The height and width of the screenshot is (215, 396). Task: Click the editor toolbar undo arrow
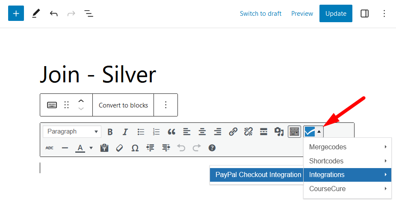point(181,148)
